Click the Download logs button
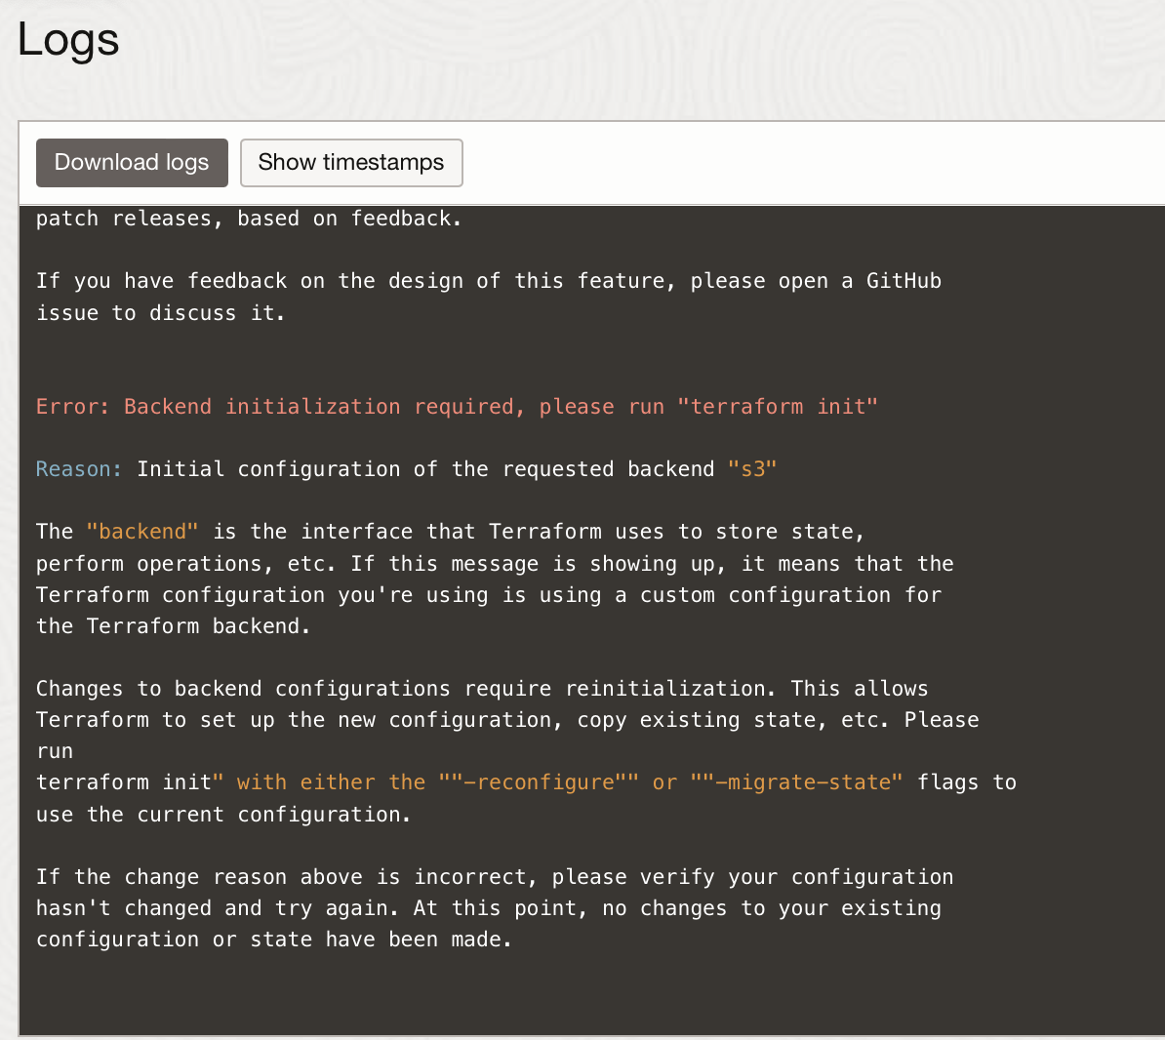Image resolution: width=1165 pixels, height=1040 pixels. click(x=132, y=162)
